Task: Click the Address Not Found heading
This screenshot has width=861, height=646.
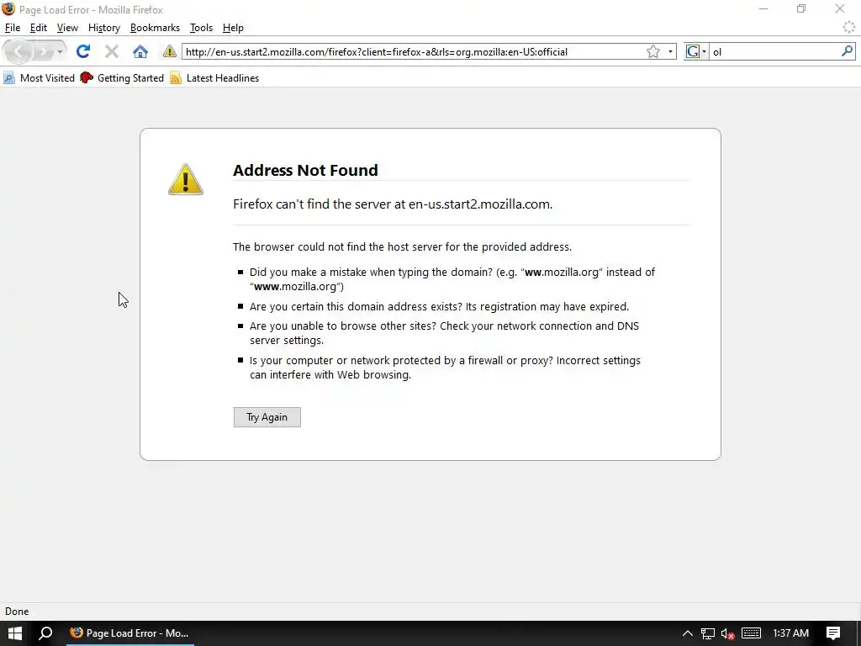Action: click(305, 170)
